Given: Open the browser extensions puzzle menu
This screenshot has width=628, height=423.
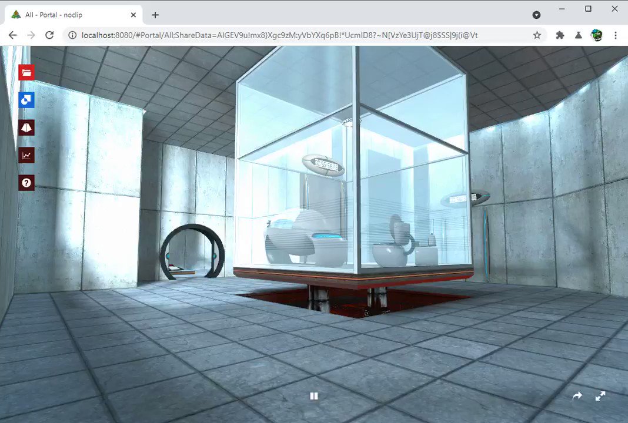Looking at the screenshot, I should point(560,35).
